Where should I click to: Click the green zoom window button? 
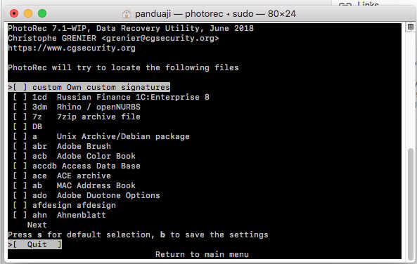[x=42, y=13]
